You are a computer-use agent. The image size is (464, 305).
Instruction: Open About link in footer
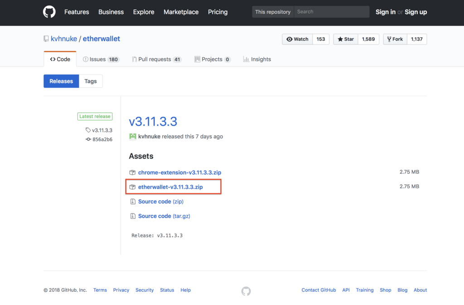[420, 290]
